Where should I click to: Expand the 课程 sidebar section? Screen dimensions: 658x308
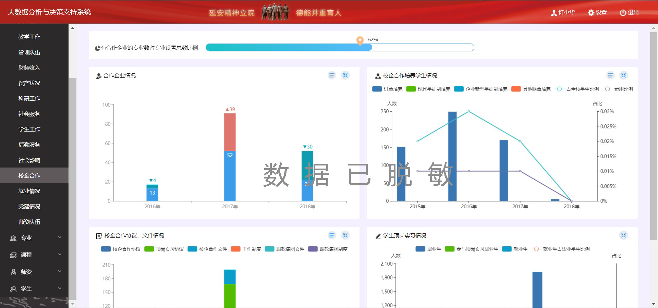34,255
